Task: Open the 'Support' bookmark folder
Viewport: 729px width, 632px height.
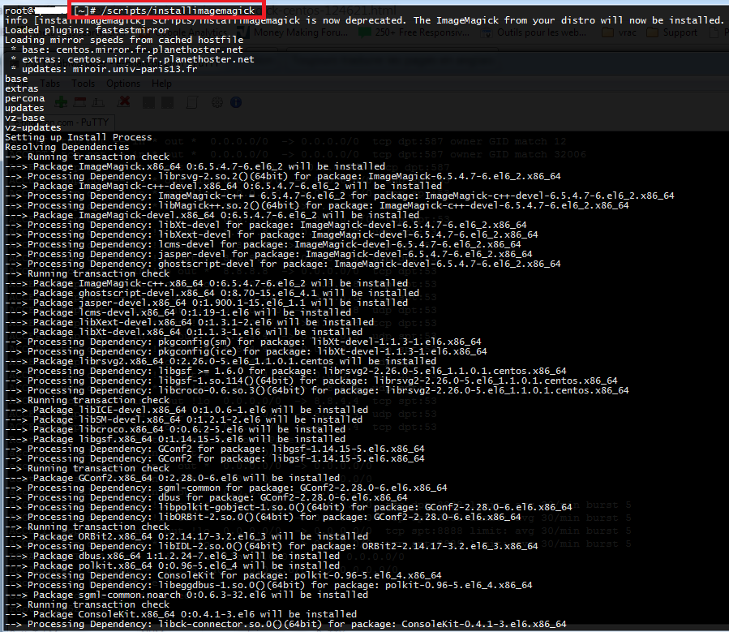Action: click(x=672, y=32)
